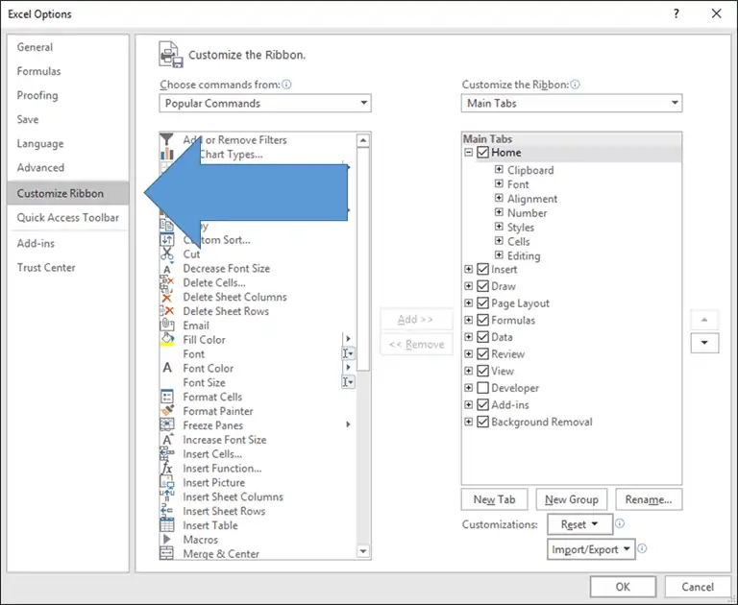Select Editing group under Home
The image size is (738, 605).
524,256
